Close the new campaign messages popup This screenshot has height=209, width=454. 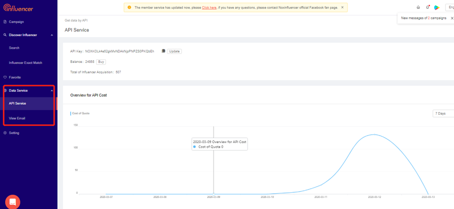(x=452, y=18)
